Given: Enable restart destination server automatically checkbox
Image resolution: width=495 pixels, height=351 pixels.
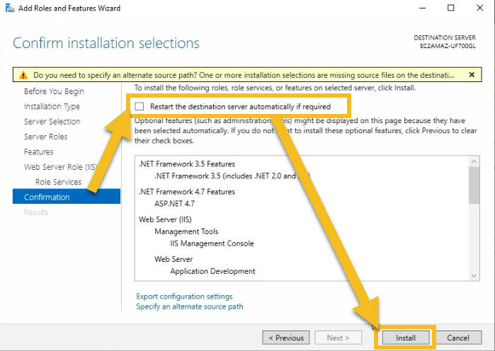Looking at the screenshot, I should pos(140,107).
